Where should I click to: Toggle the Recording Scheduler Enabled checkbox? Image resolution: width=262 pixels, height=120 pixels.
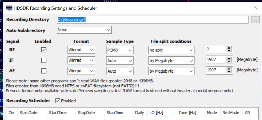pyautogui.click(x=58, y=101)
